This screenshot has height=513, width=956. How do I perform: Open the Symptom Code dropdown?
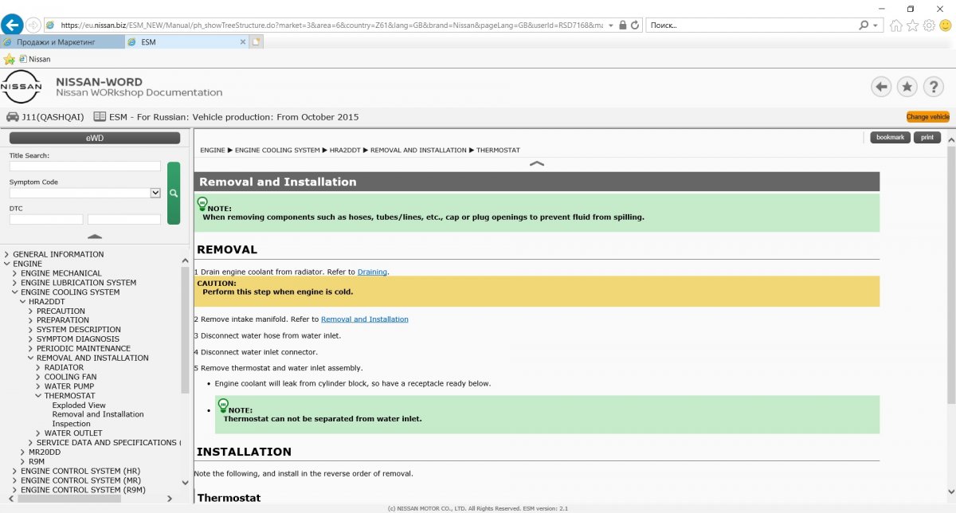[x=155, y=193]
